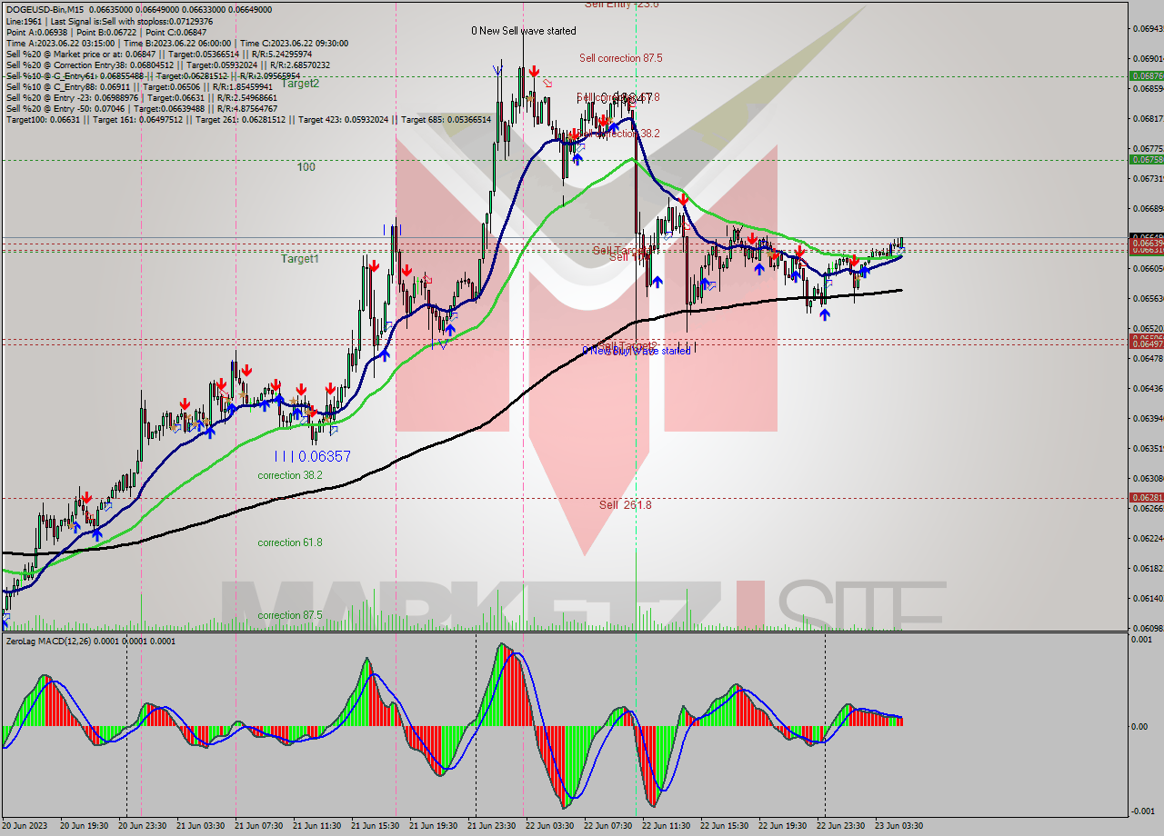Click the green 'Target1' label
Image resolution: width=1164 pixels, height=836 pixels.
tap(300, 259)
